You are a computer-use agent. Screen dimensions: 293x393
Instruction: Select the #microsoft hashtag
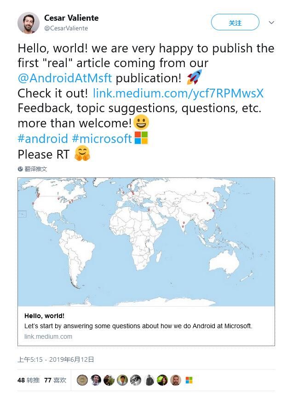coord(102,138)
